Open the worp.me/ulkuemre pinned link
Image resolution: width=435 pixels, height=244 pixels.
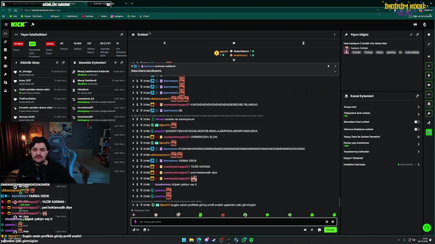pyautogui.click(x=146, y=71)
